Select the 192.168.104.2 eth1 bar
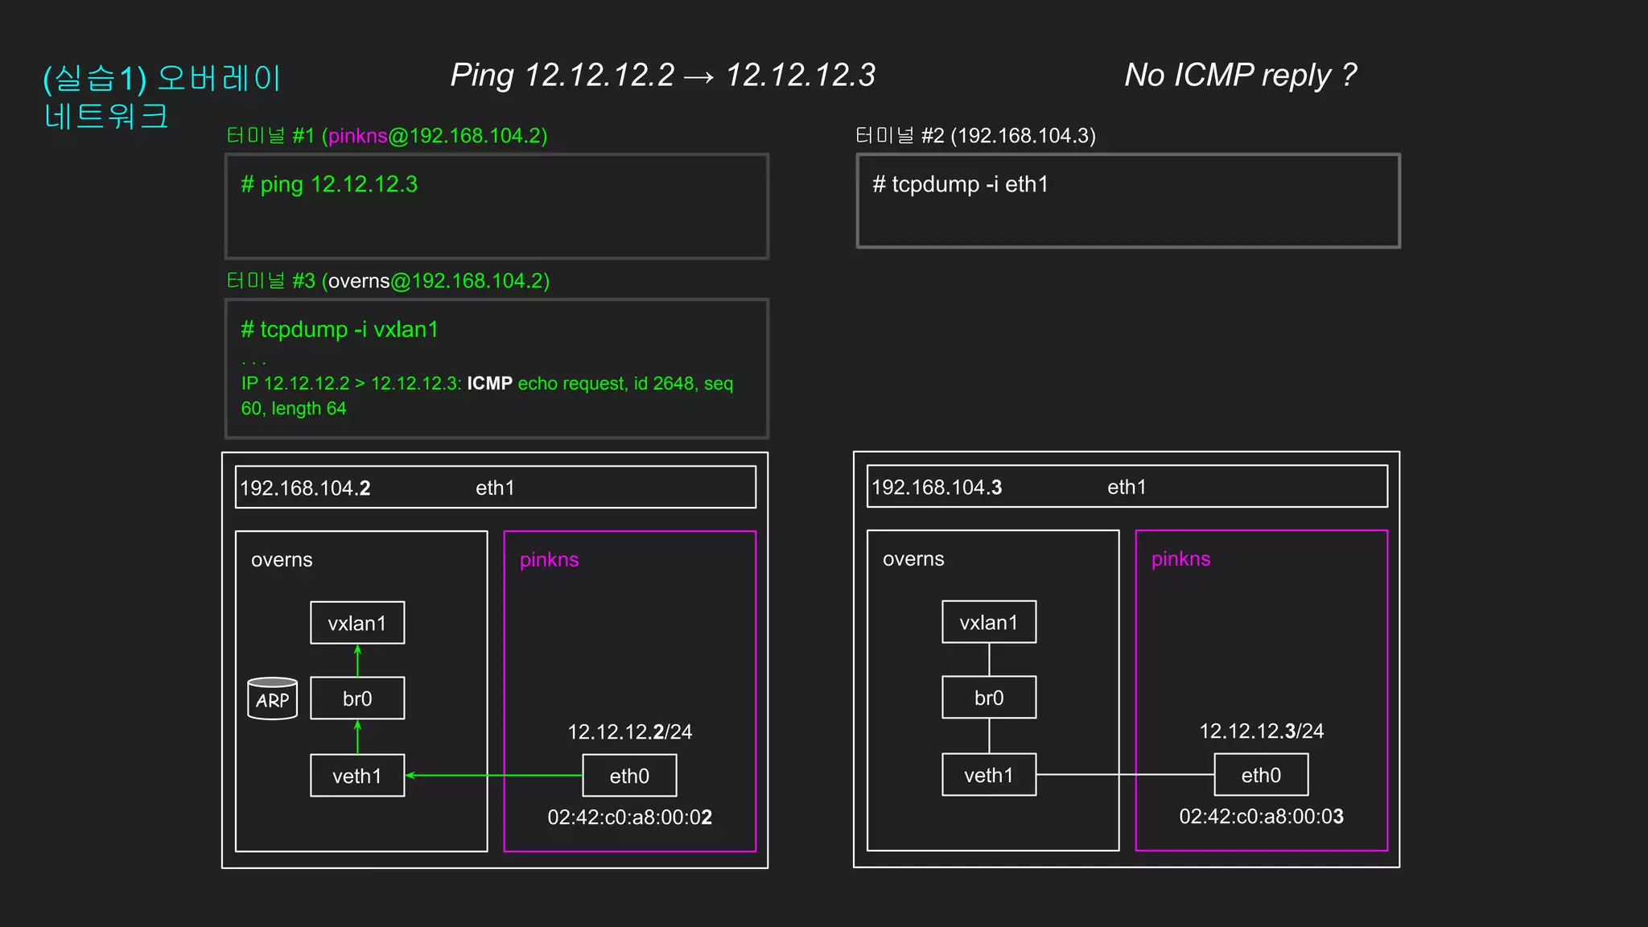The image size is (1648, 927). (x=496, y=488)
